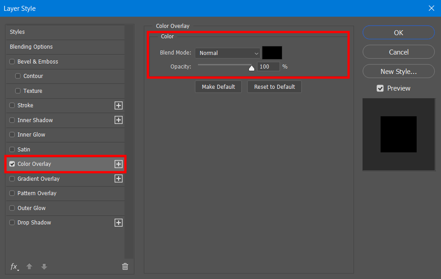This screenshot has height=279, width=441.
Task: Turn on the Satin checkbox
Action: coord(12,149)
